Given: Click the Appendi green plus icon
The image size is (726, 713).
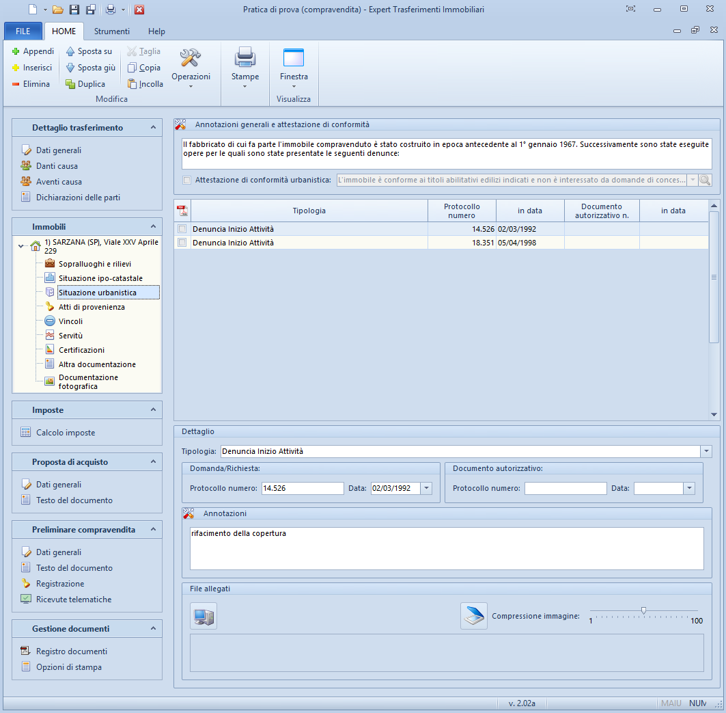Looking at the screenshot, I should 16,51.
